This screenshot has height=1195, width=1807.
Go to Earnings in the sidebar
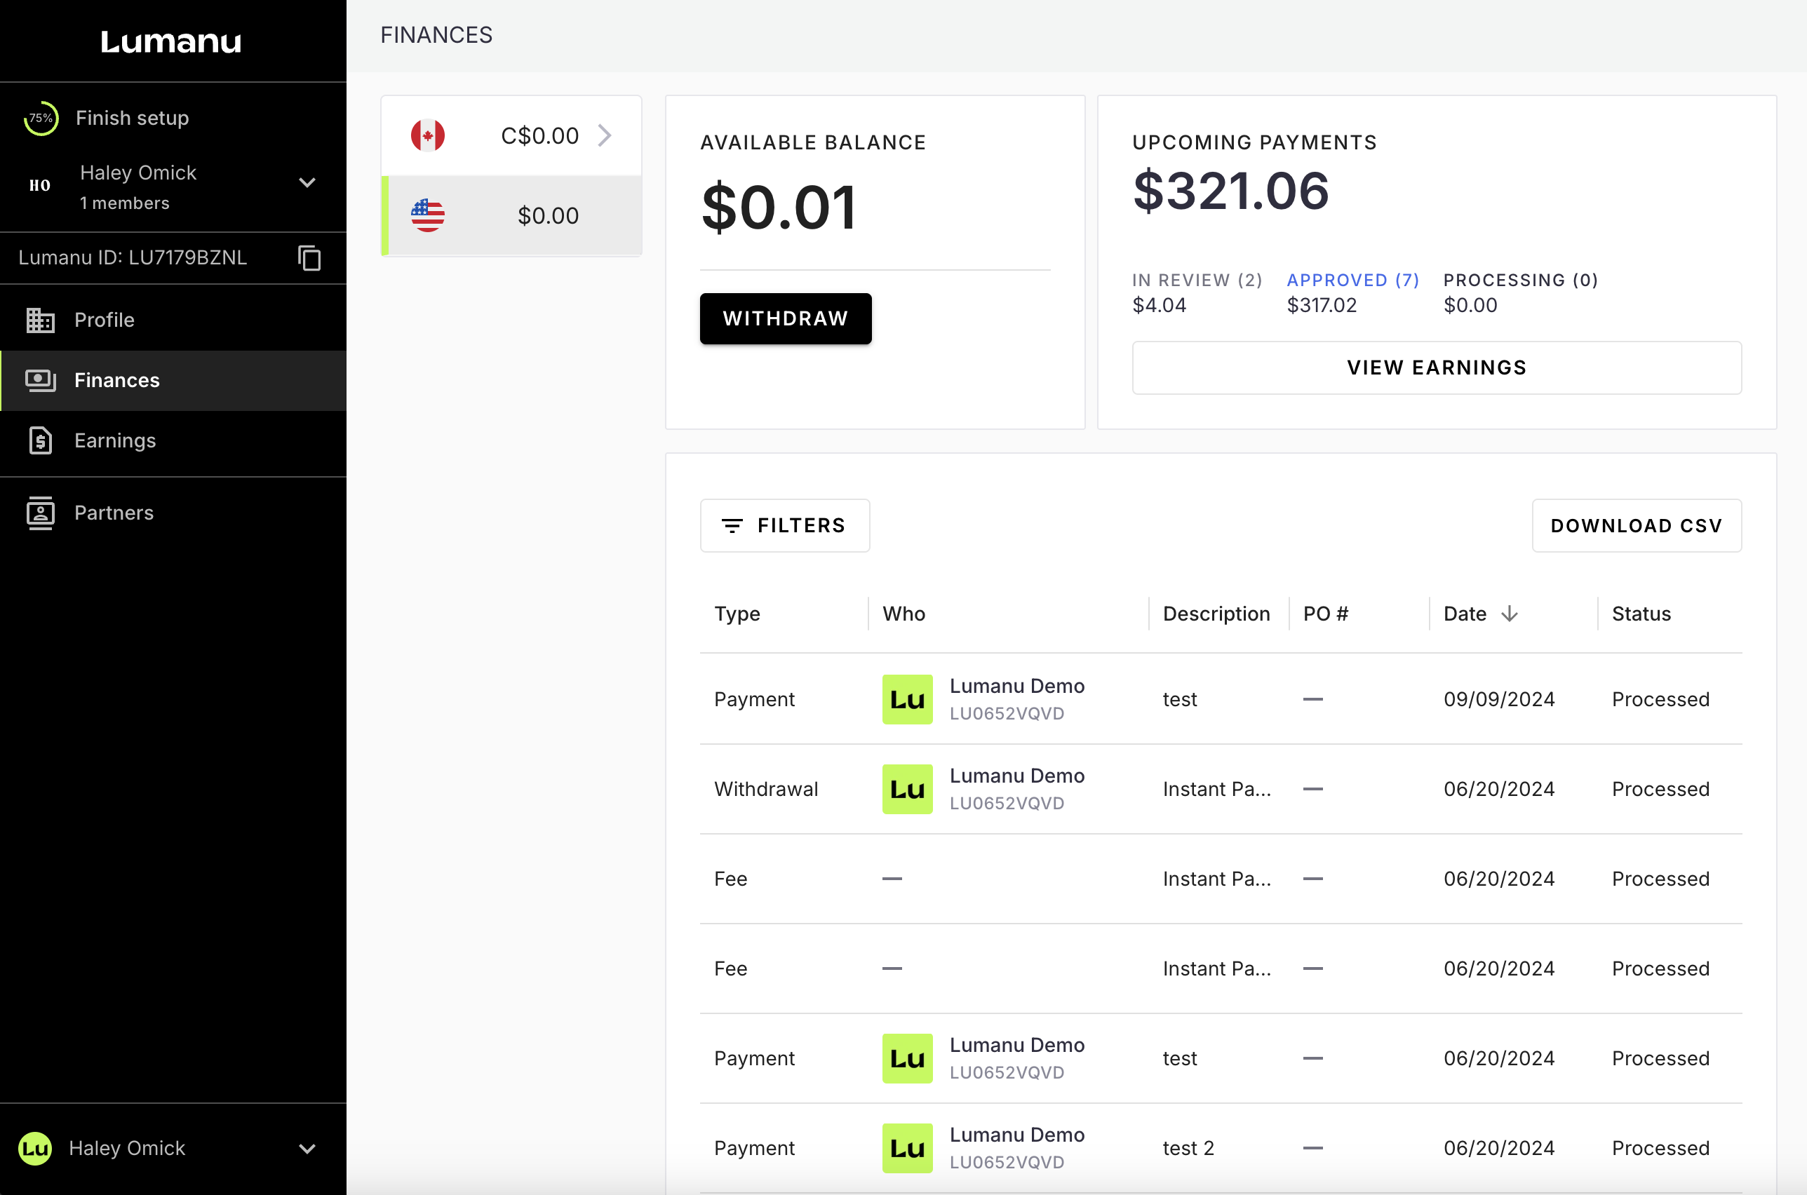coord(115,440)
